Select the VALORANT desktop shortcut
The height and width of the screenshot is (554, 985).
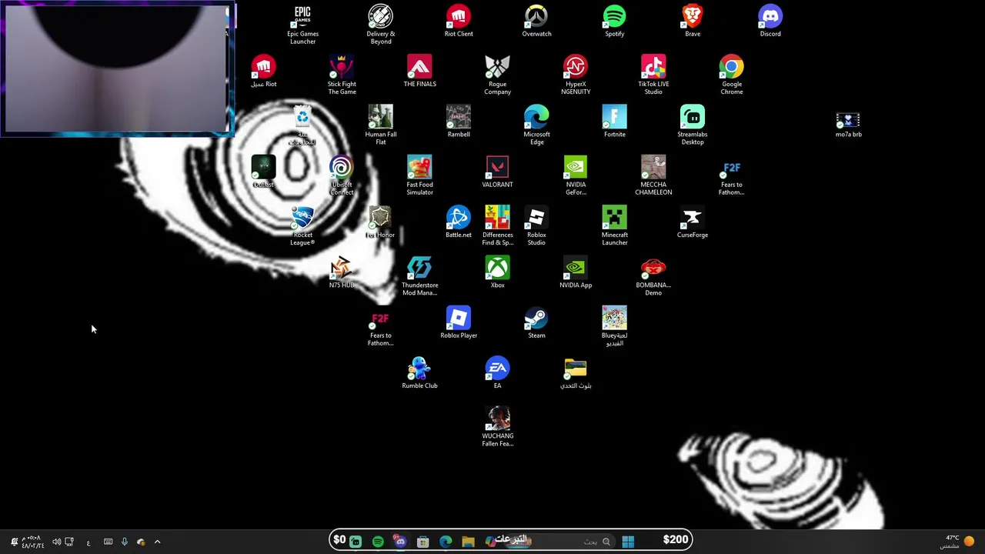pos(497,172)
